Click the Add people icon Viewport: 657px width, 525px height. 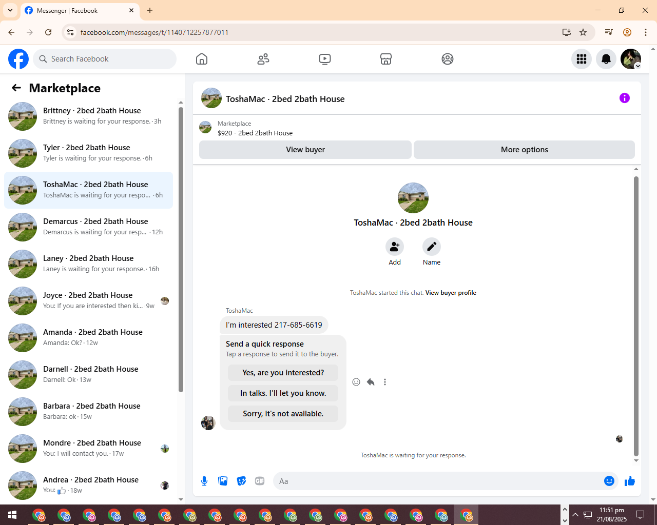pyautogui.click(x=395, y=247)
